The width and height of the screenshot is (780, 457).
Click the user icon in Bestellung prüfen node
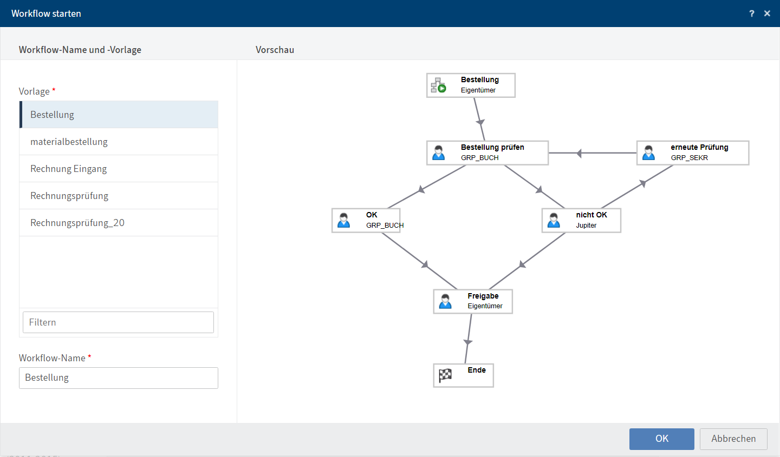438,153
